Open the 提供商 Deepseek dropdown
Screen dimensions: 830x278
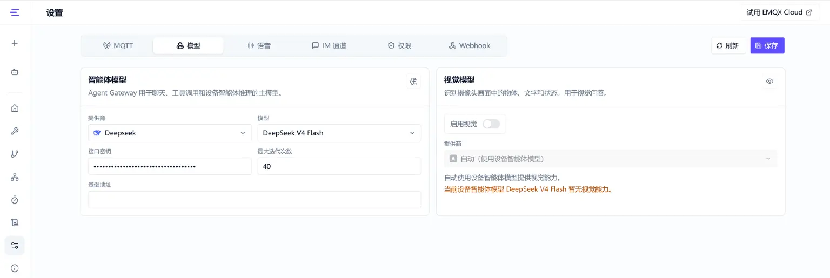[170, 133]
